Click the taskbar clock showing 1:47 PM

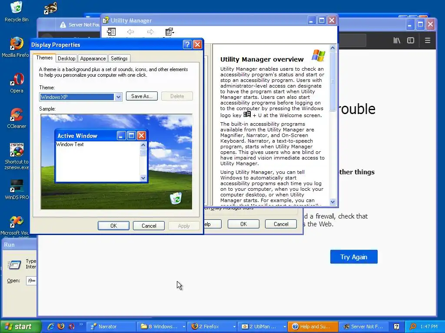(429, 326)
